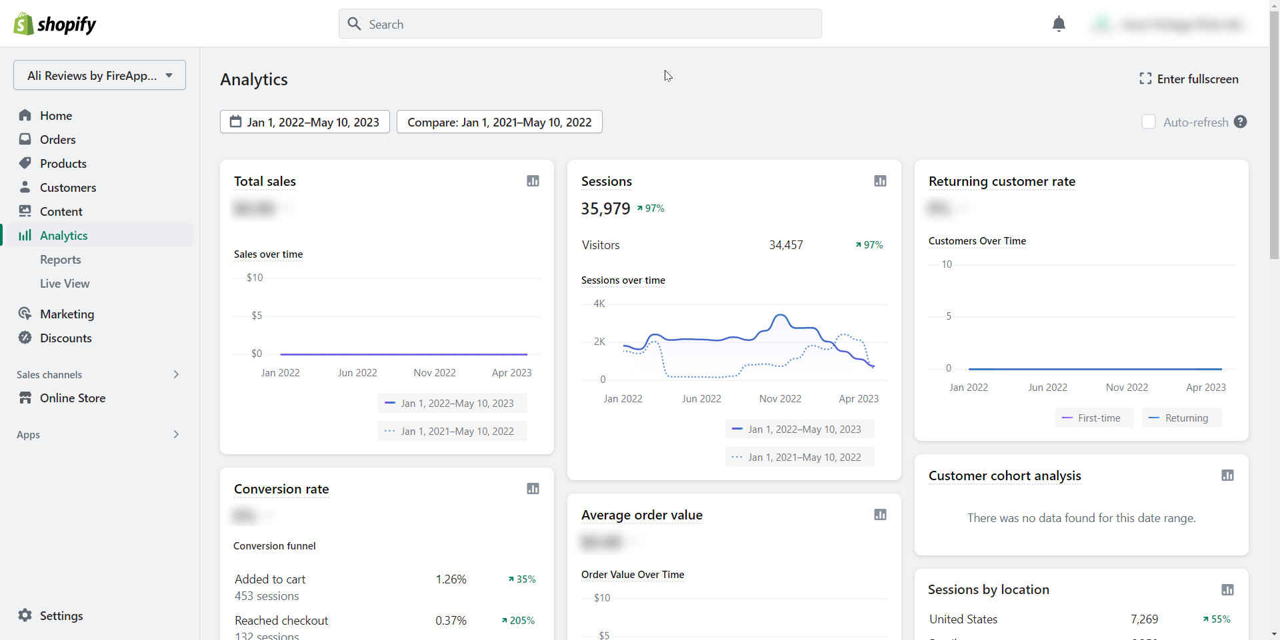Enable the Auto-refresh checkbox
The height and width of the screenshot is (640, 1280).
(x=1149, y=122)
